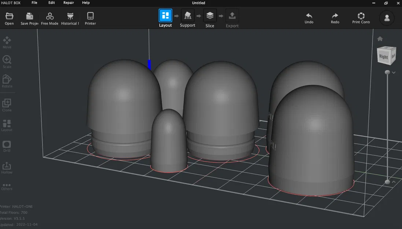
Task: Reset view with the home icon
Action: coord(380,38)
